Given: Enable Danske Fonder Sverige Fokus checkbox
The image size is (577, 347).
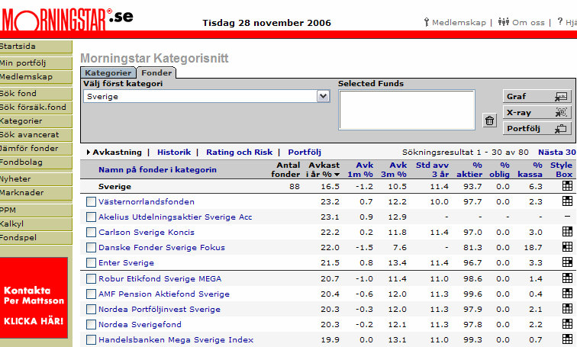Looking at the screenshot, I should (91, 248).
